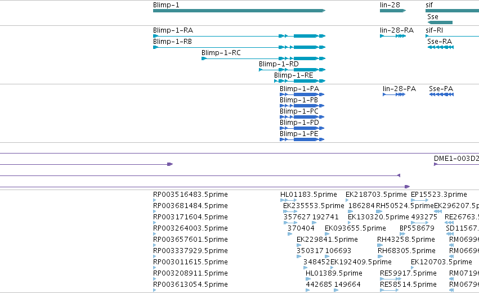Click EST RP003264003.5prime
This screenshot has width=479, height=293.
[x=190, y=228]
